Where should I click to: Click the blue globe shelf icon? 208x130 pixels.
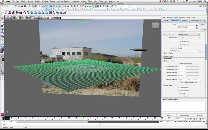(32, 13)
